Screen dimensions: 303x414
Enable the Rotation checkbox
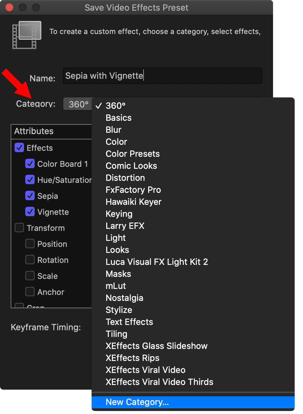pyautogui.click(x=30, y=260)
